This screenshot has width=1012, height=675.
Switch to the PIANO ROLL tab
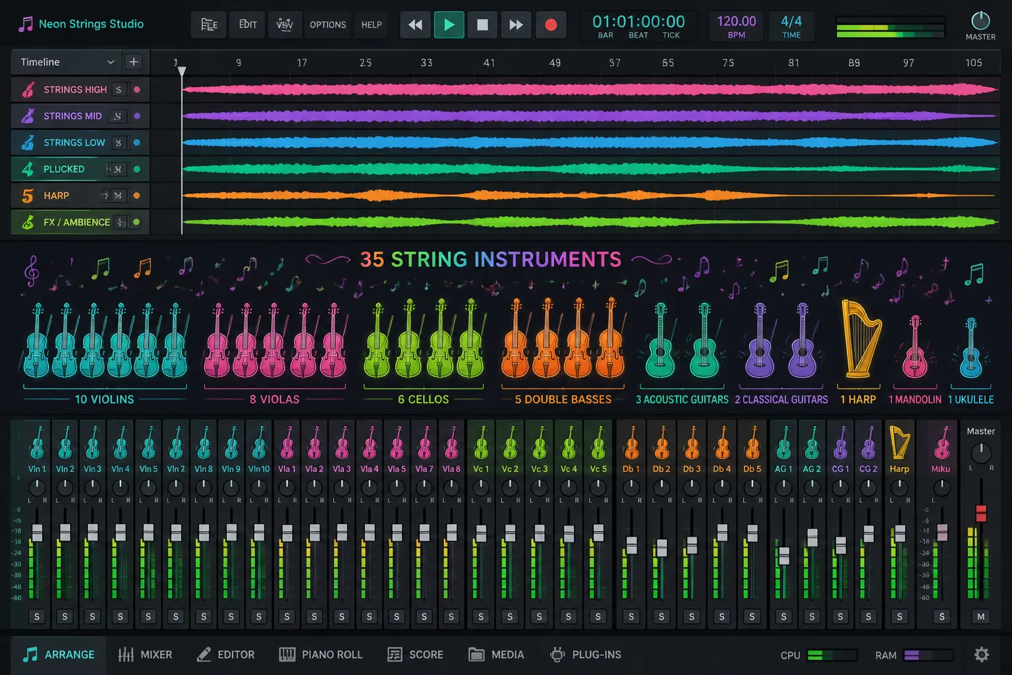pos(321,655)
